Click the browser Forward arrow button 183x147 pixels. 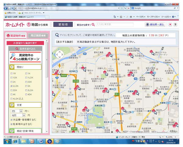(9, 8)
